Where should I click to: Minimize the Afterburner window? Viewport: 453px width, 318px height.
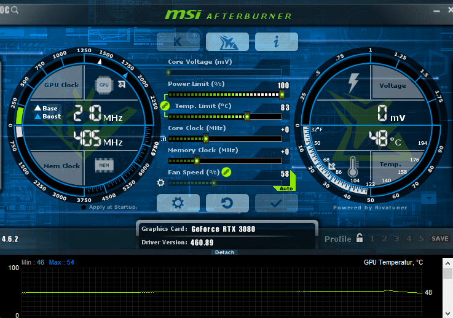[x=436, y=11]
